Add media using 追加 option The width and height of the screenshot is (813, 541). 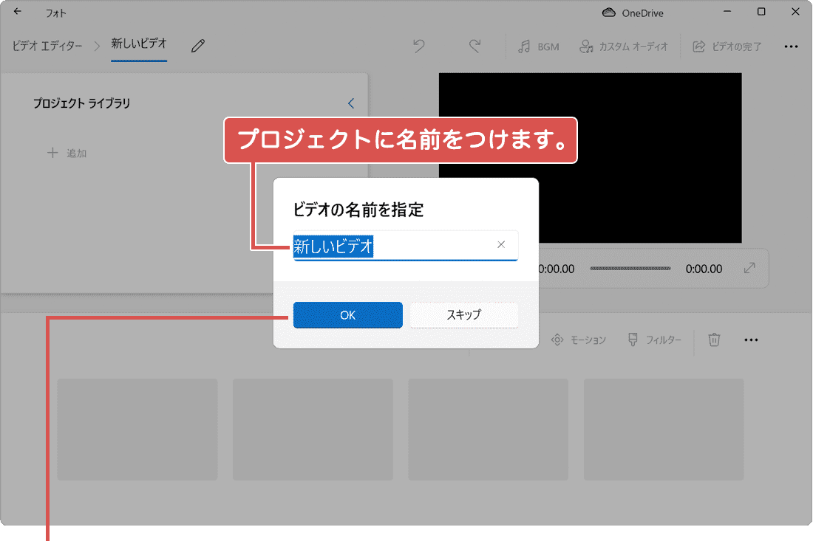[67, 153]
